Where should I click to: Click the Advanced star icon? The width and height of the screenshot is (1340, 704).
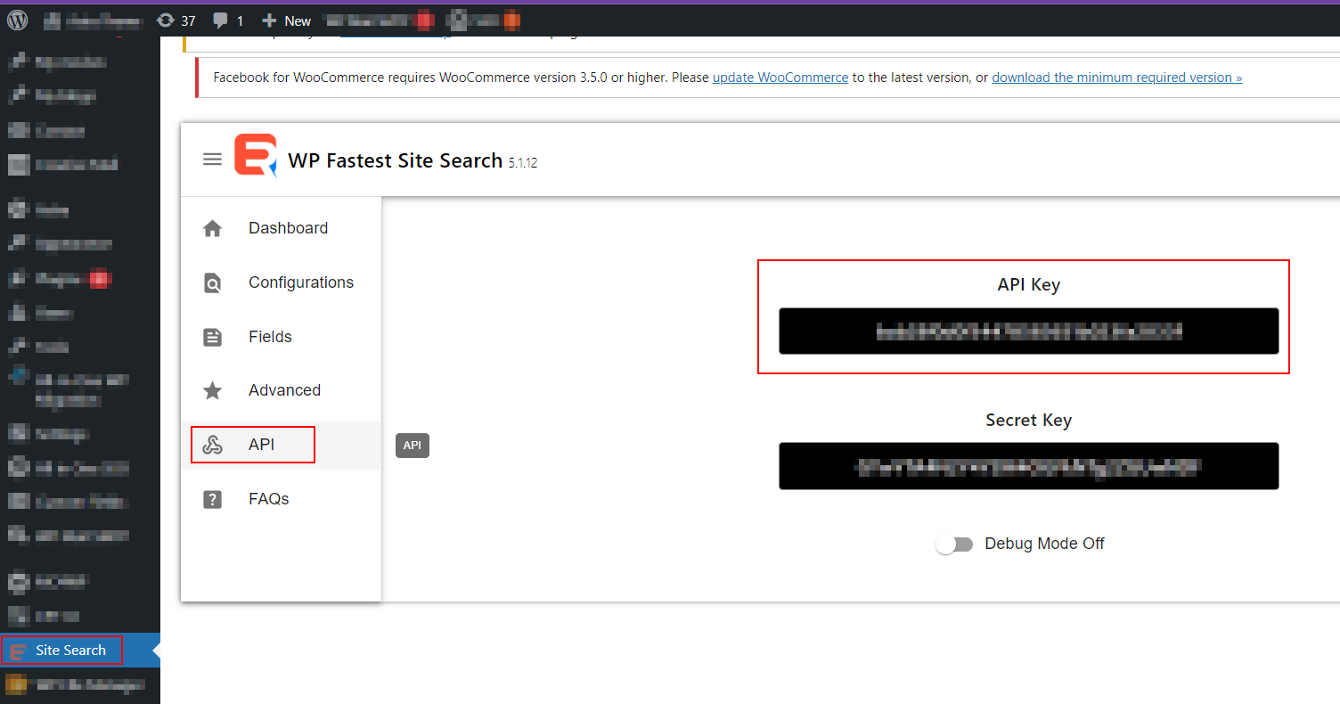(x=212, y=391)
